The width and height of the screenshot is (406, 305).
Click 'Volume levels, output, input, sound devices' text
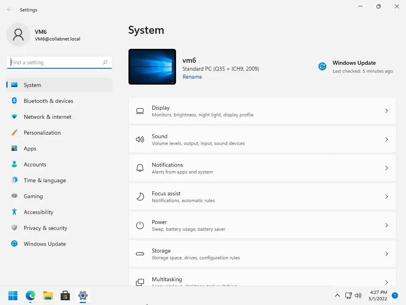(x=198, y=143)
